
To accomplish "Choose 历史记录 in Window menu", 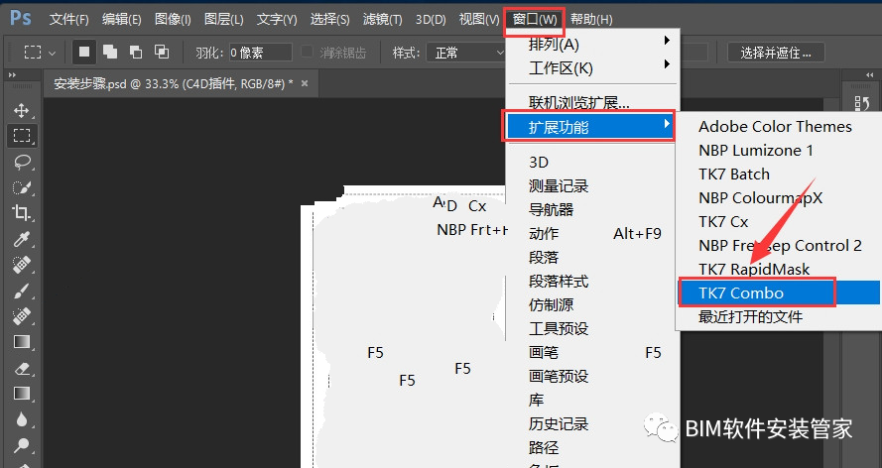I will point(593,423).
